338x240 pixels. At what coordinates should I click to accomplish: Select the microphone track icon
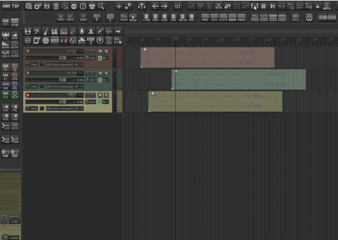[x=82, y=32]
